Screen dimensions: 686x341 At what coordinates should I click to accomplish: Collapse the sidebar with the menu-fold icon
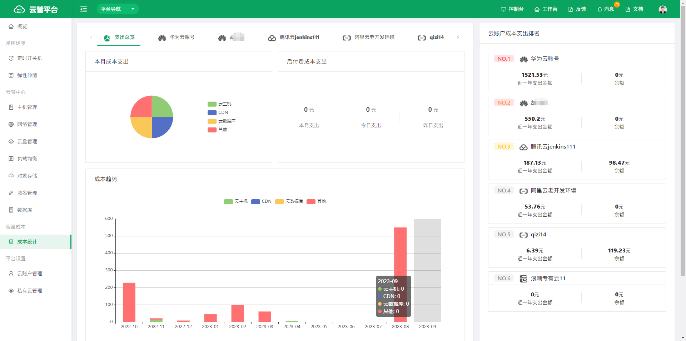(84, 9)
